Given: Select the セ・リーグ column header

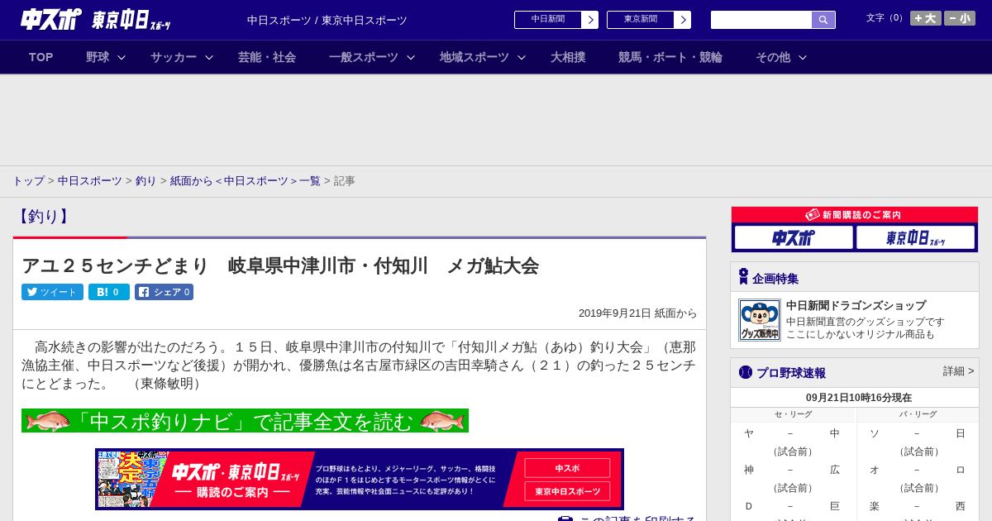Looking at the screenshot, I should click(793, 414).
